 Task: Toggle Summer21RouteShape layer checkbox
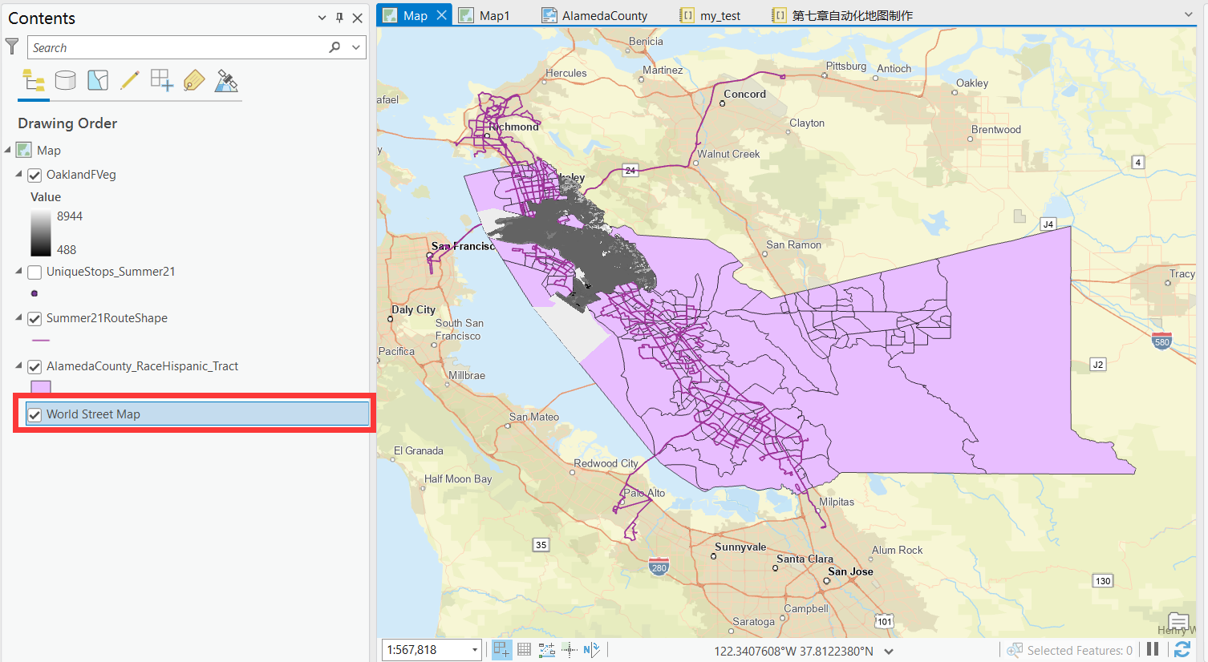34,319
